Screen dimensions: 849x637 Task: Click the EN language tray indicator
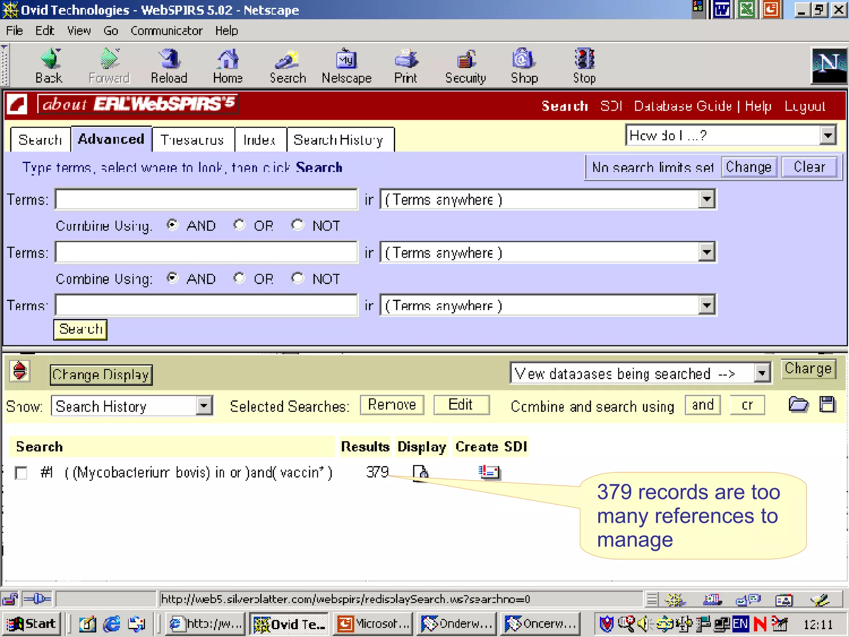coord(740,624)
